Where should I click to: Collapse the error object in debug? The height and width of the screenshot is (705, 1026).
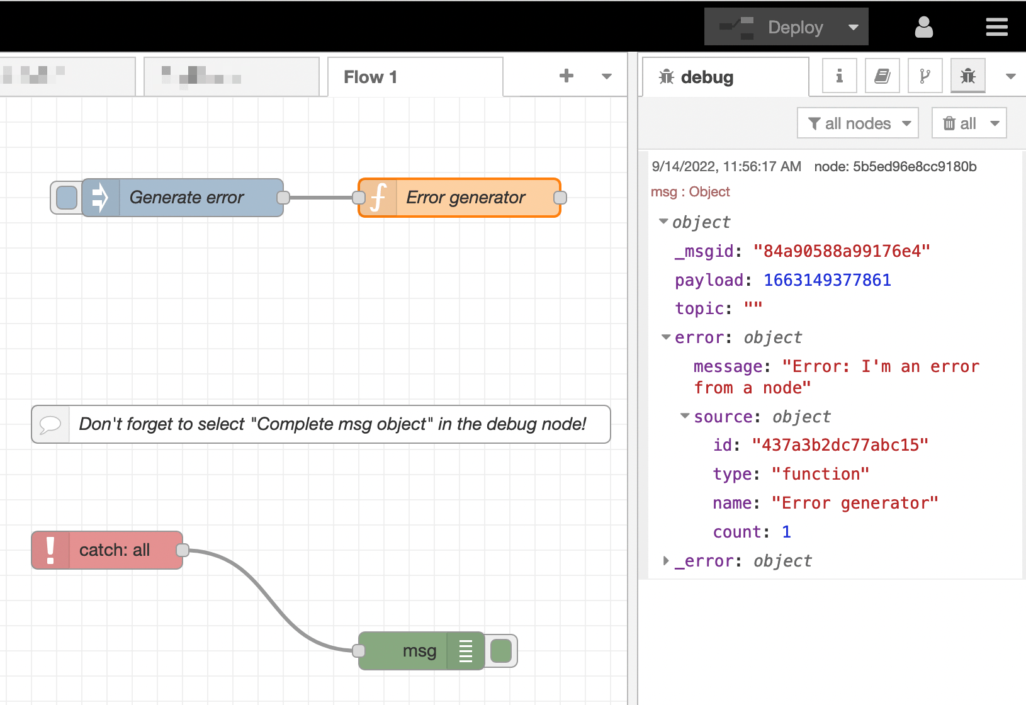tap(666, 337)
